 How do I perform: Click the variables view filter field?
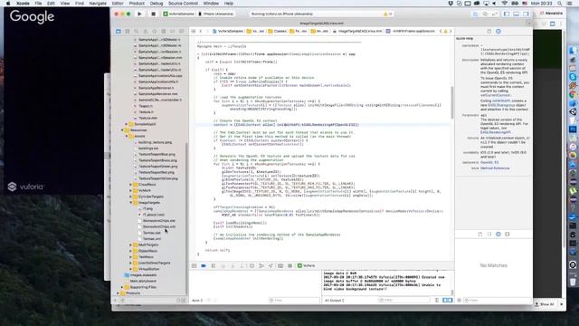[294, 301]
